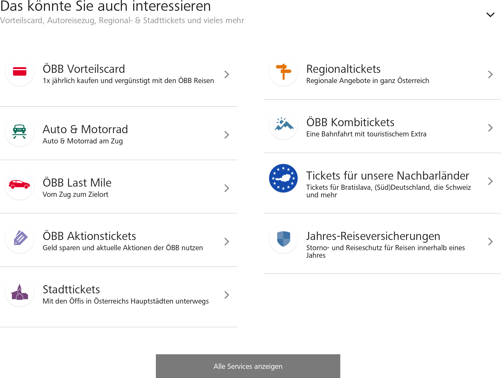Viewport: 501px width, 378px height.
Task: Open the Stadttickets title link
Action: pos(71,290)
